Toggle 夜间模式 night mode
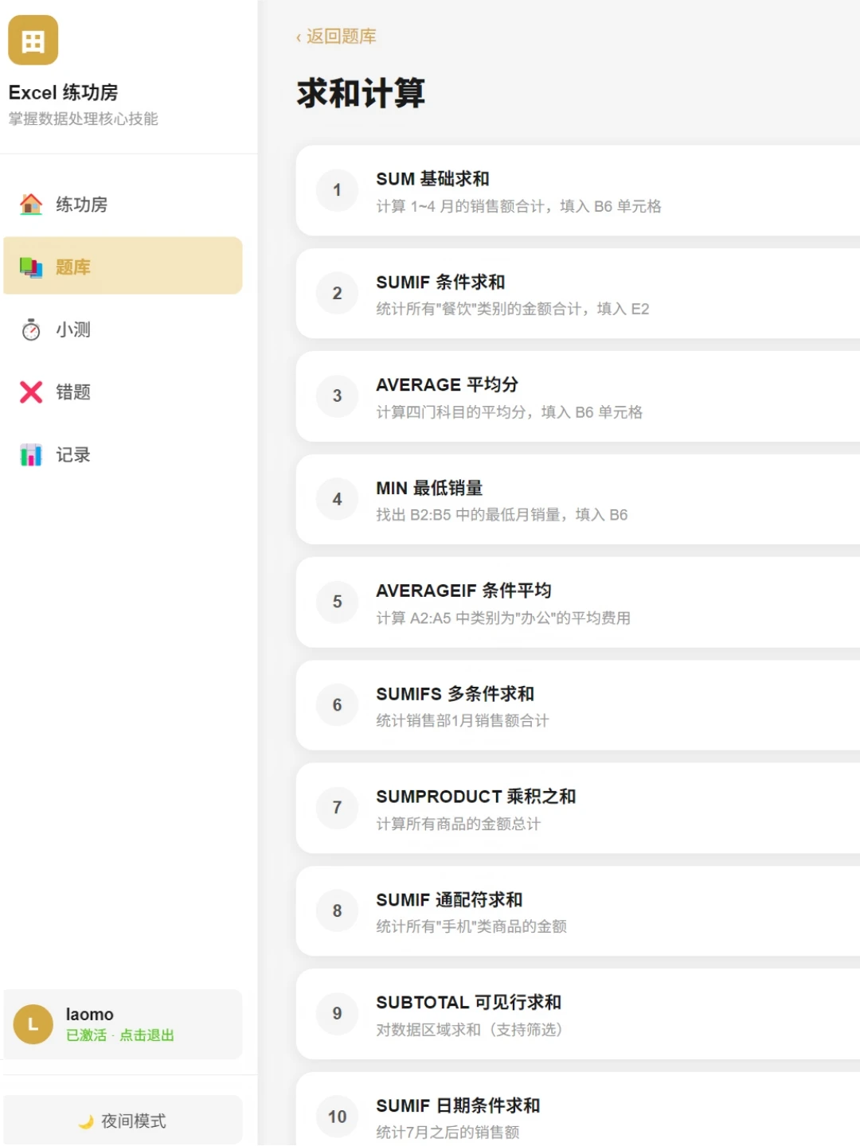The height and width of the screenshot is (1146, 860). point(123,1121)
